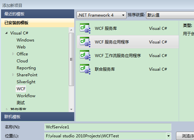Viewport: 194px width, 140px height.
Task: Select 联合服务库 template name
Action: (x=105, y=69)
